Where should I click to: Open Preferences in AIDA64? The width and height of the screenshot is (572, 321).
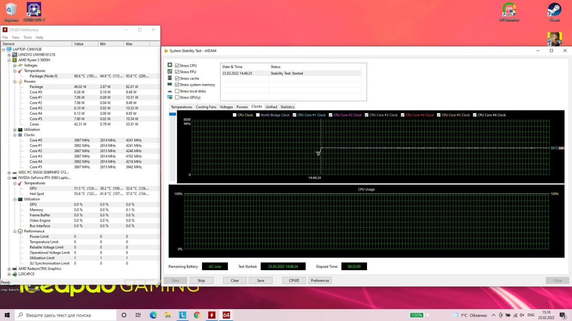(320, 281)
